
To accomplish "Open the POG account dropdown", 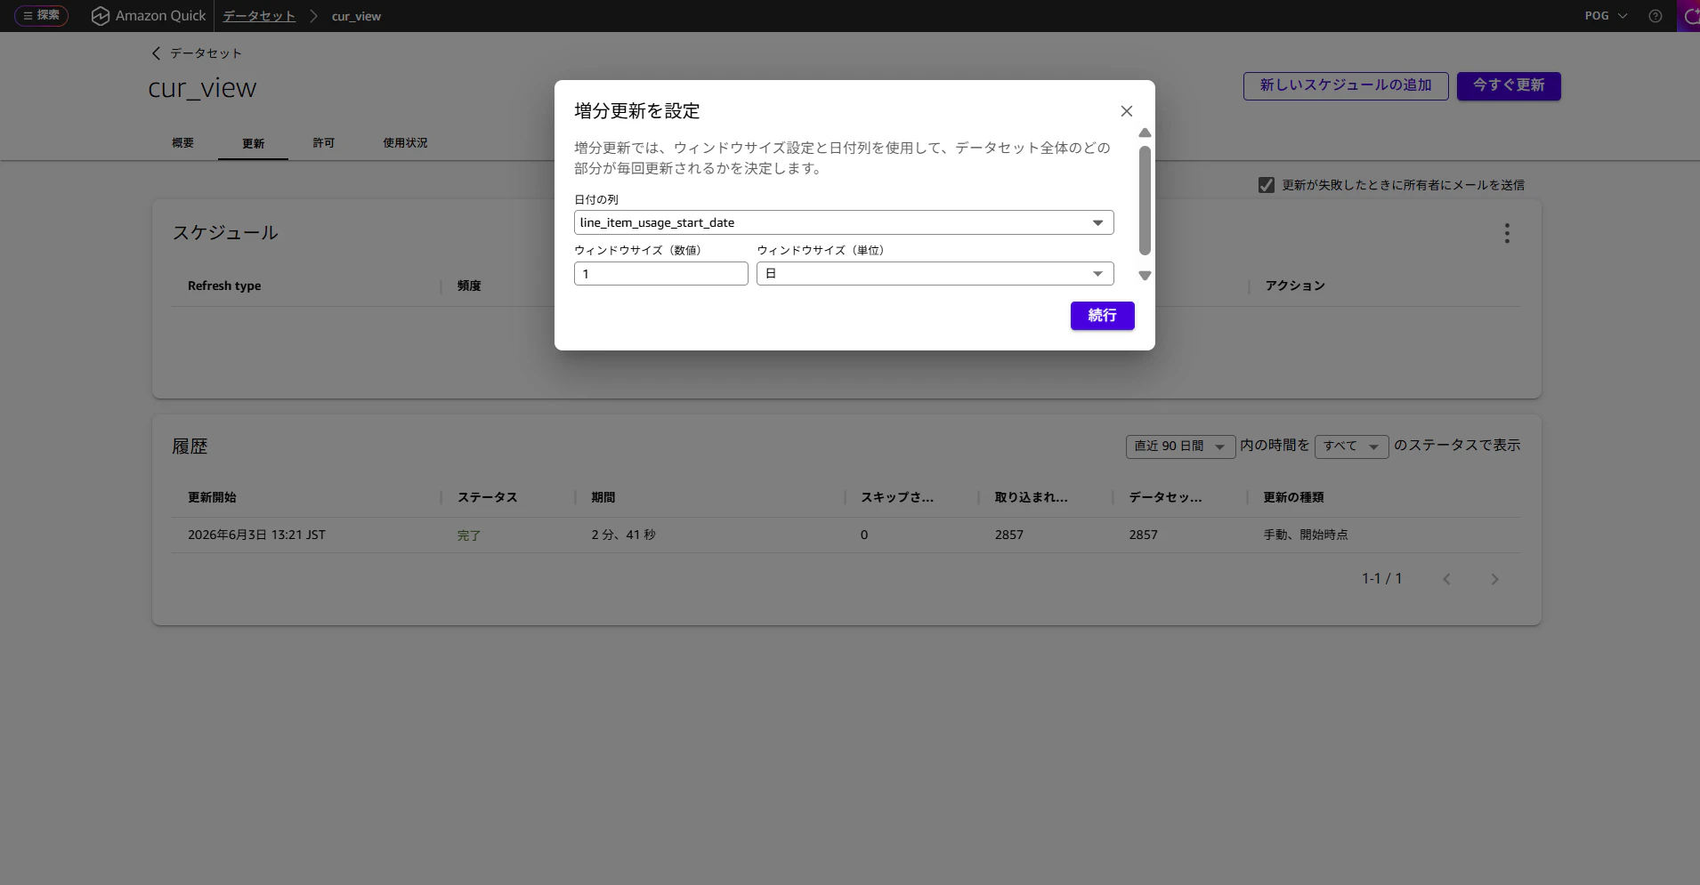I will [x=1606, y=16].
